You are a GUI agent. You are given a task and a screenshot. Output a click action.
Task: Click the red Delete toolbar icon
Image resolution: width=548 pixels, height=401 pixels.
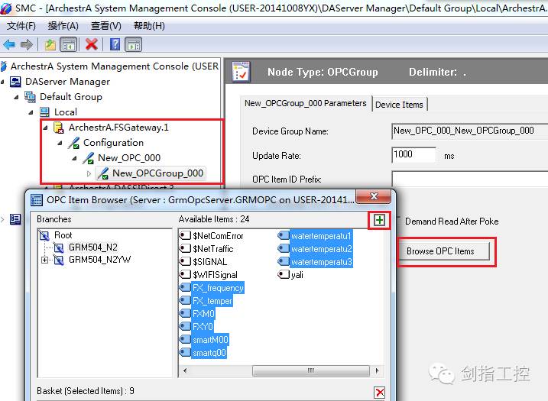[x=91, y=44]
